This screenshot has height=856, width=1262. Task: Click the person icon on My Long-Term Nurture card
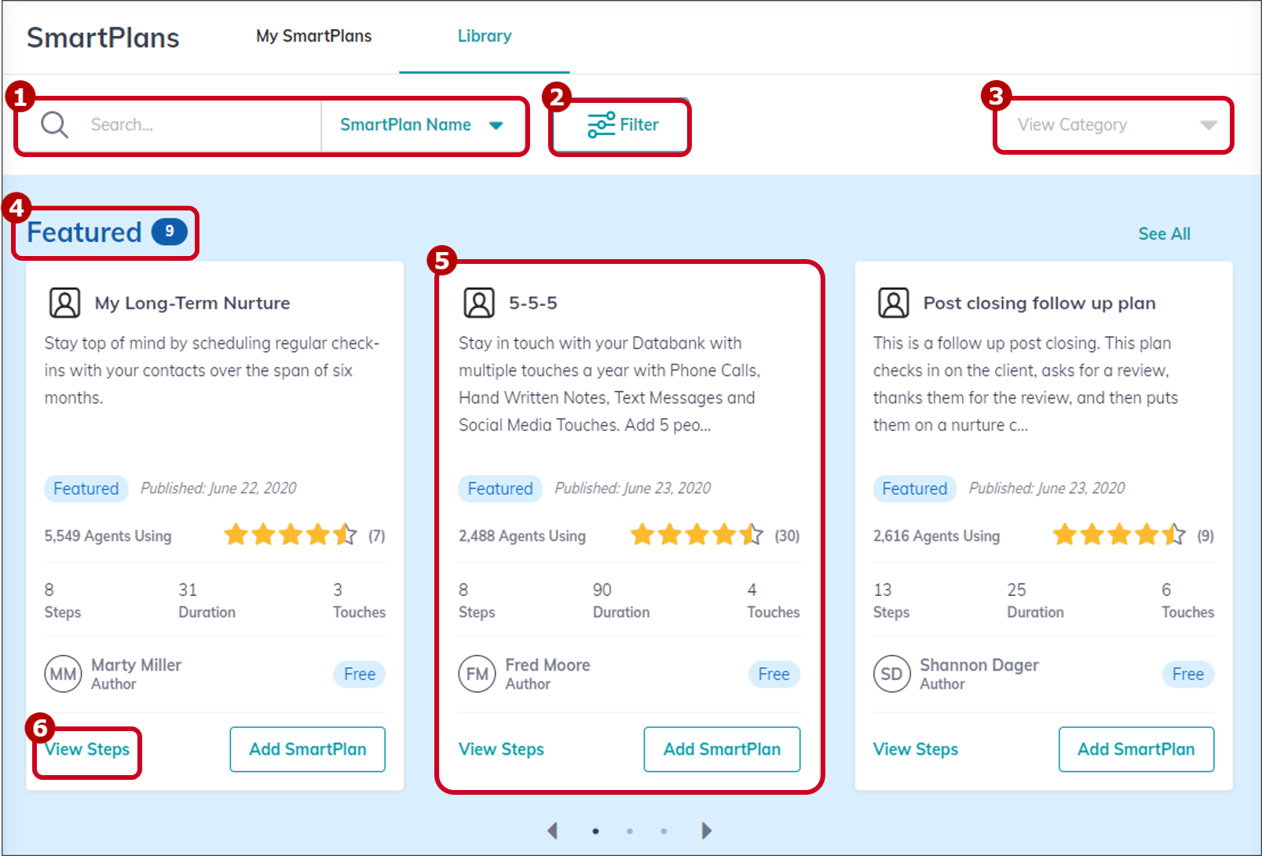[65, 302]
